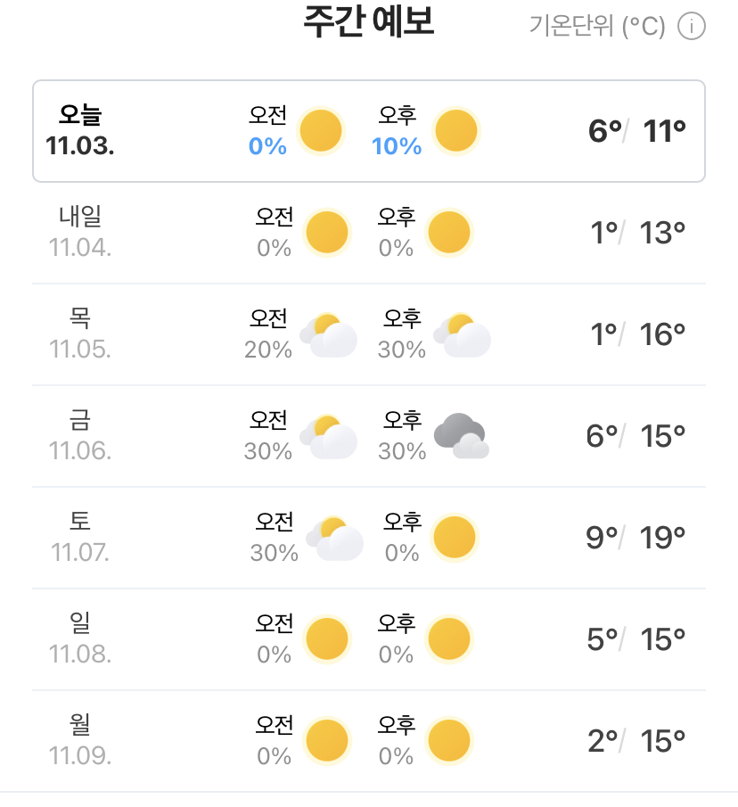Viewport: 738px width, 807px height.
Task: Click Monday afternoon sunny icon
Action: pos(449,741)
